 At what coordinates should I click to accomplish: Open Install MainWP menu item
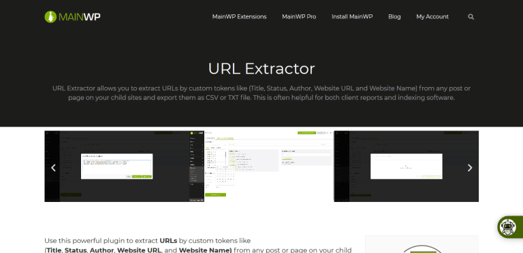pos(352,16)
